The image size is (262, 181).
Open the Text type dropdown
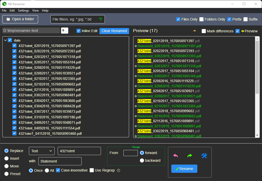click(x=42, y=151)
